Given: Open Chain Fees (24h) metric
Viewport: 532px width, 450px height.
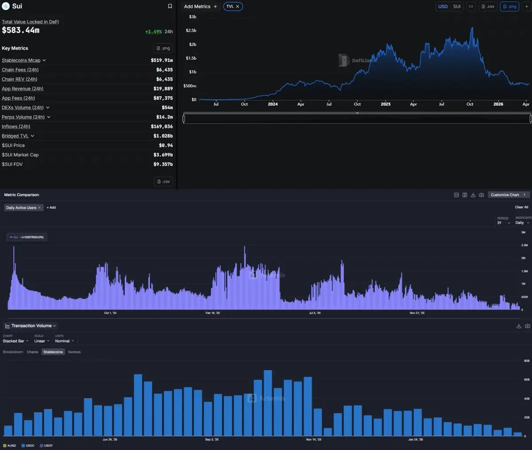Looking at the screenshot, I should pyautogui.click(x=20, y=70).
